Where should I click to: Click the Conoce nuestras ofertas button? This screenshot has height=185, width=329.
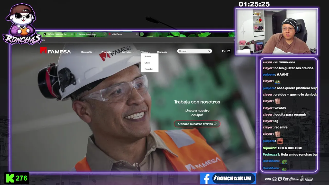[x=197, y=124]
